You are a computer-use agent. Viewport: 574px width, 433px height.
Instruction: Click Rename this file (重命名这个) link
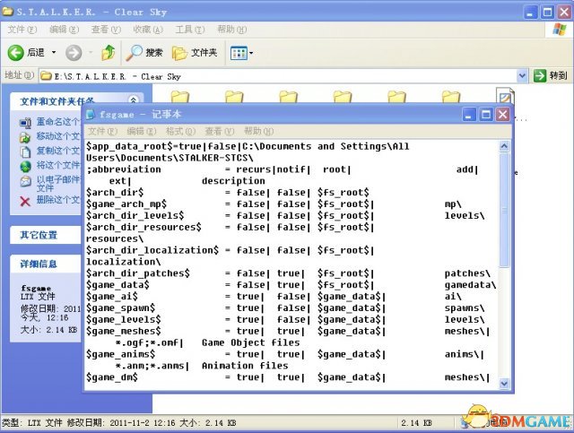tap(57, 122)
